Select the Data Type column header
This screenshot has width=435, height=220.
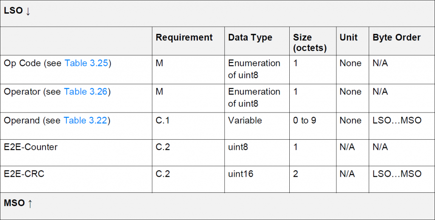(x=250, y=37)
